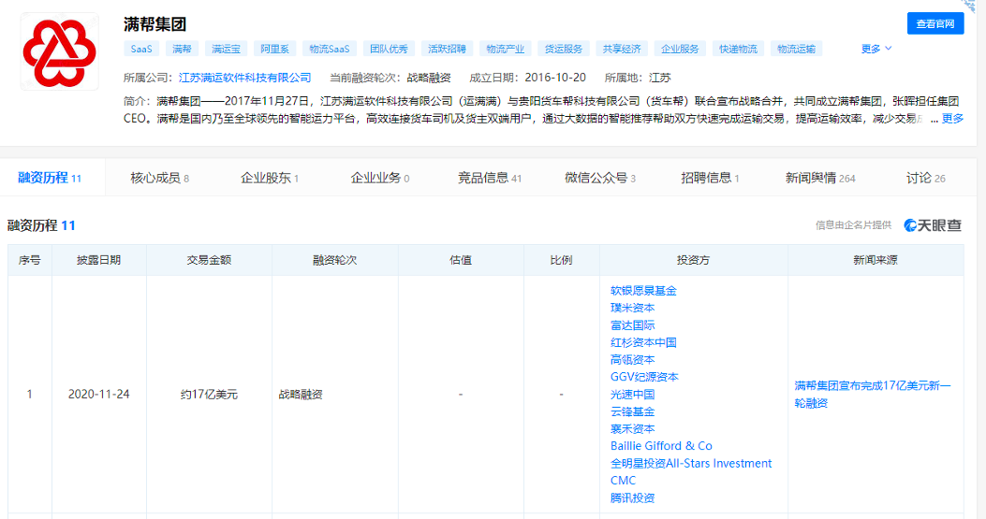Viewport: 986px width, 519px height.
Task: Click the 融资轮次 column header
Action: coord(334,260)
